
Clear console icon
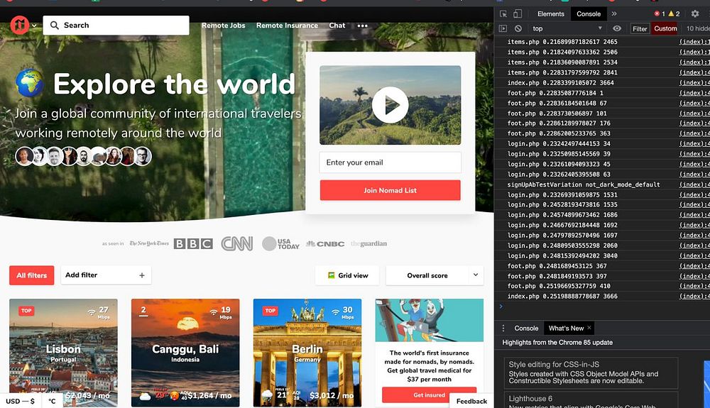pyautogui.click(x=518, y=28)
